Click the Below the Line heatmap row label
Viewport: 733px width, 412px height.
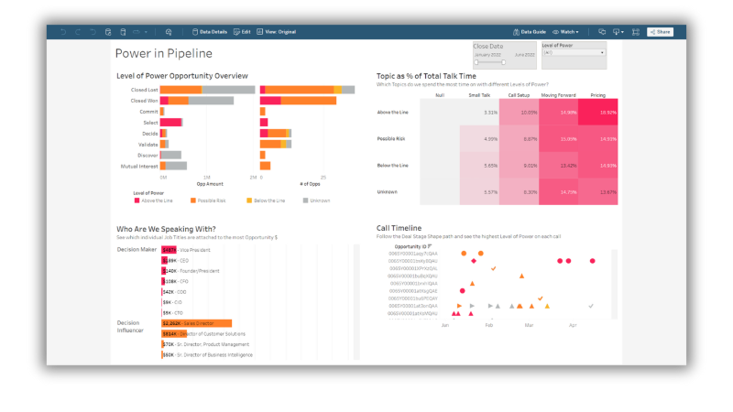click(x=393, y=166)
